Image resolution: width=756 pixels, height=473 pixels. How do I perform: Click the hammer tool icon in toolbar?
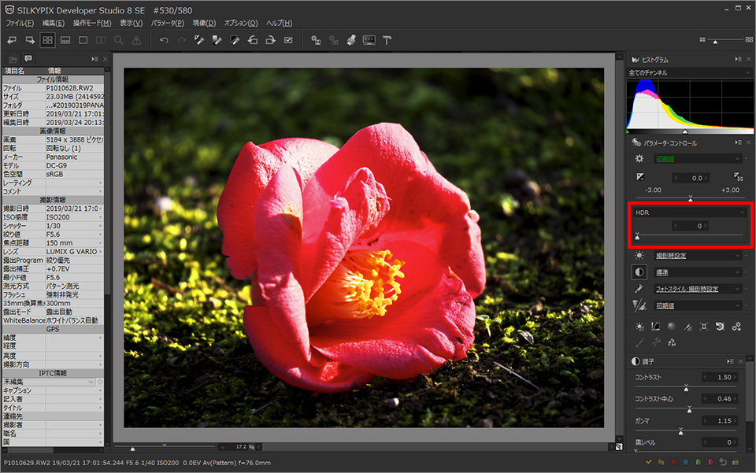[387, 39]
